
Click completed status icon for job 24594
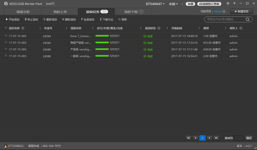pyautogui.click(x=145, y=36)
